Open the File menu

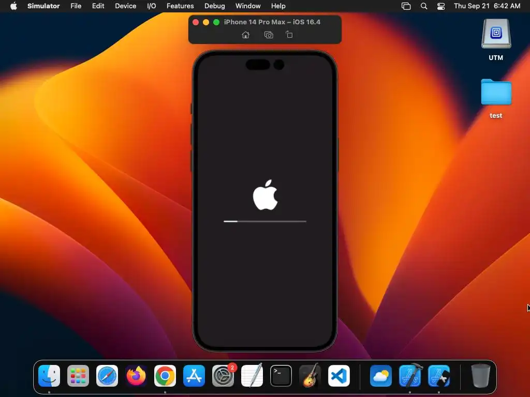(x=76, y=6)
